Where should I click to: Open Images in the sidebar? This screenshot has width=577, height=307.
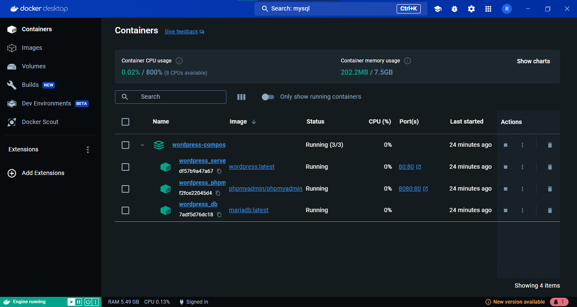tap(51, 48)
